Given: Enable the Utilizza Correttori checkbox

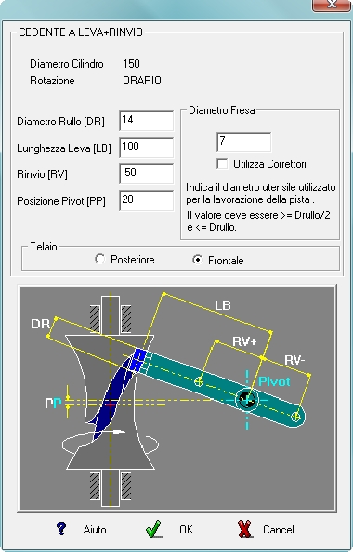Looking at the screenshot, I should 222,163.
